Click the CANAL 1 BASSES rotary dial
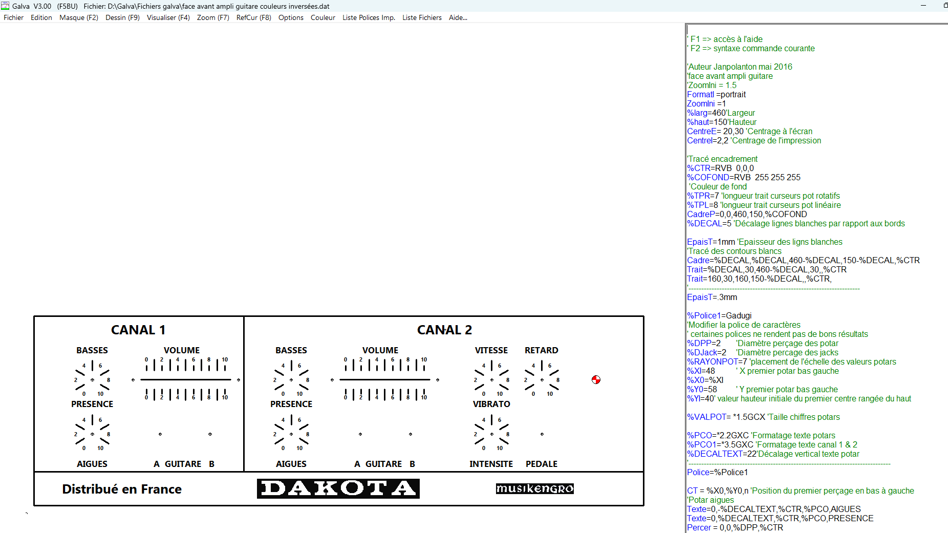Viewport: 948px width, 533px height. (x=92, y=379)
